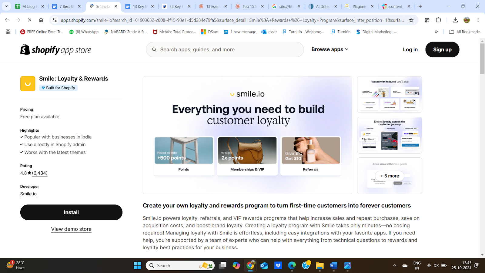Viewport: 485px width, 273px height.
Task: Open Packed with features thumbnail
Action: [390, 94]
